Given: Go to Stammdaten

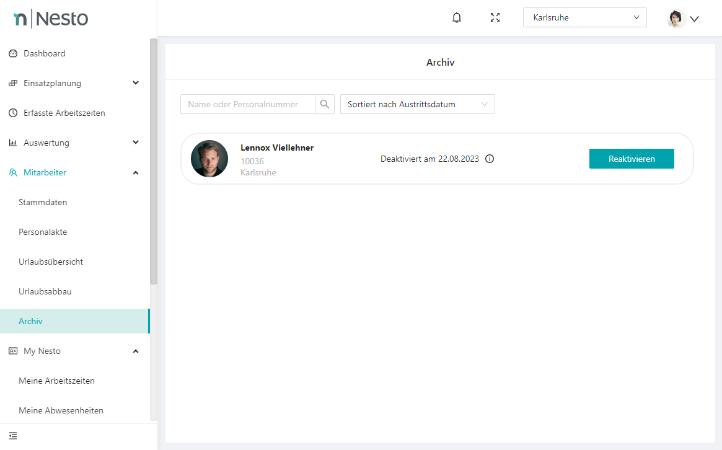Looking at the screenshot, I should 43,202.
